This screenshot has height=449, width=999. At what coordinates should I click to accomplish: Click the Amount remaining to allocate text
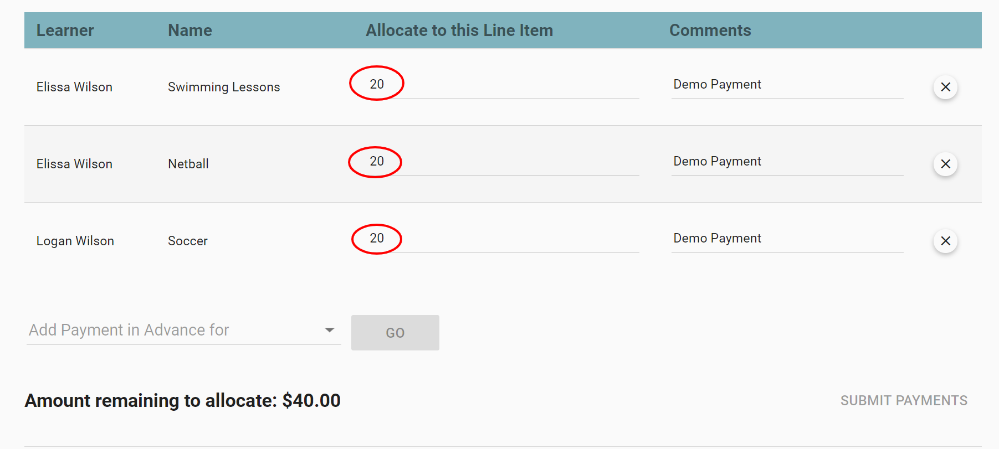coord(183,400)
